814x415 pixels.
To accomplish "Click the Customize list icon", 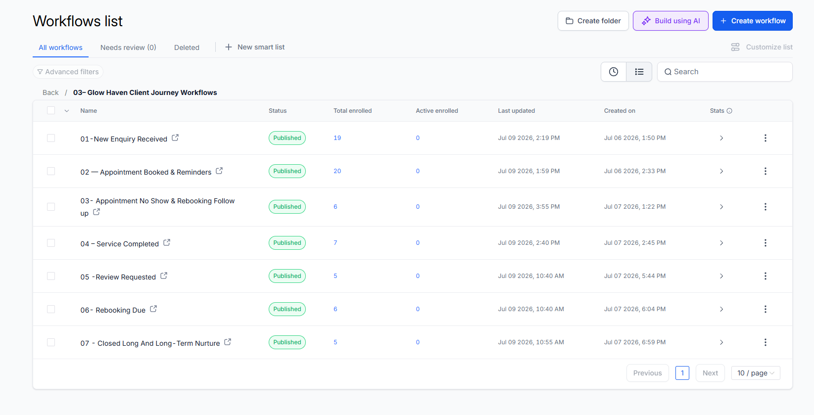I will (735, 47).
